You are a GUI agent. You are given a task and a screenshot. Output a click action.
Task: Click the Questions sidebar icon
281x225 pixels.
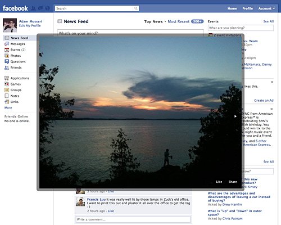click(7, 61)
